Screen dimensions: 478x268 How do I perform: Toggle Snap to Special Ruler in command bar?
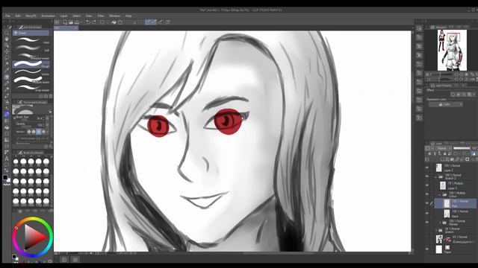click(154, 22)
